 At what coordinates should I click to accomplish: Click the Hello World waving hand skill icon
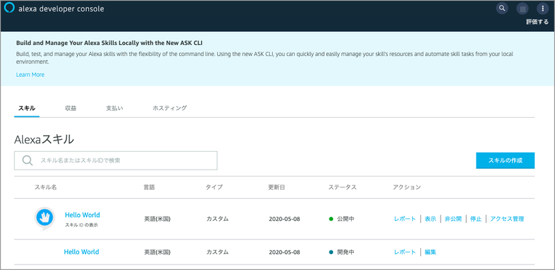tap(44, 218)
